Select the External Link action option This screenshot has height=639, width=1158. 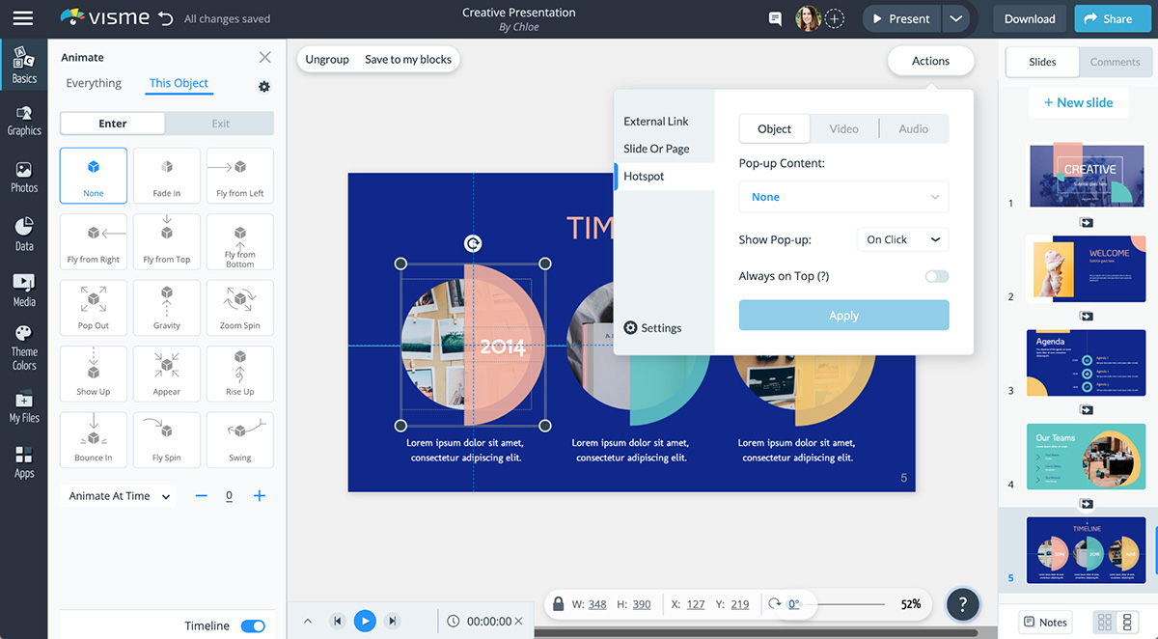(656, 122)
